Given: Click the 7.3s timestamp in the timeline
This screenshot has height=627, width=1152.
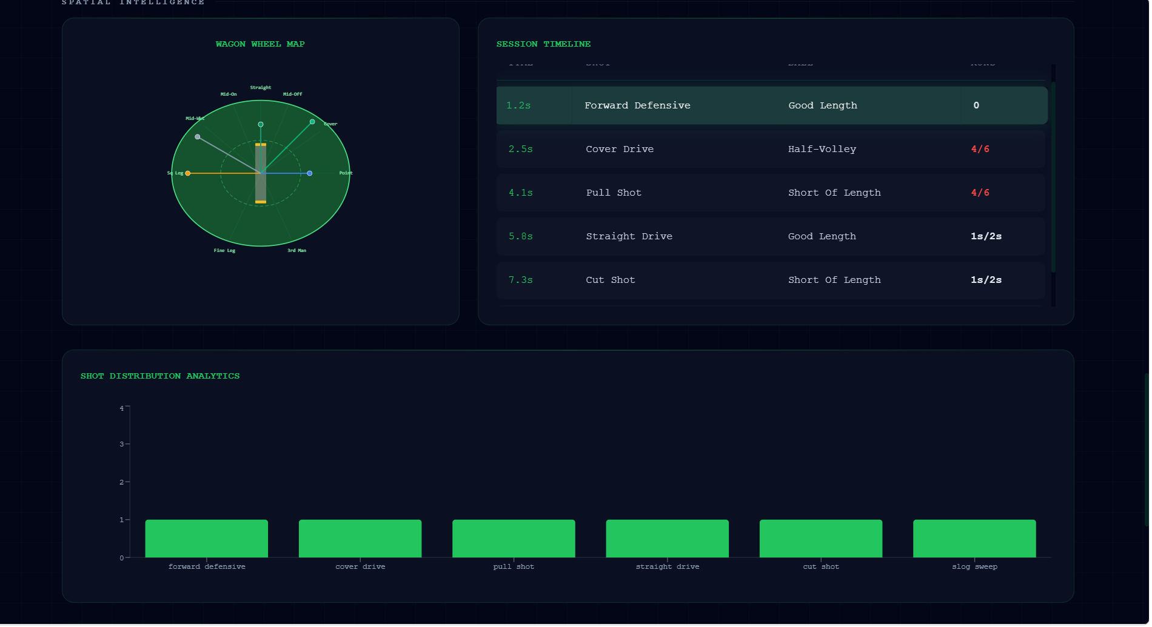Looking at the screenshot, I should click(x=521, y=280).
